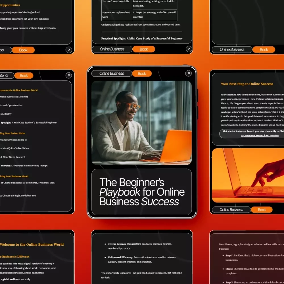Click 'Meet Emma, a graphic designer' sentence
Image resolution: width=284 pixels, height=284 pixels.
(251, 247)
